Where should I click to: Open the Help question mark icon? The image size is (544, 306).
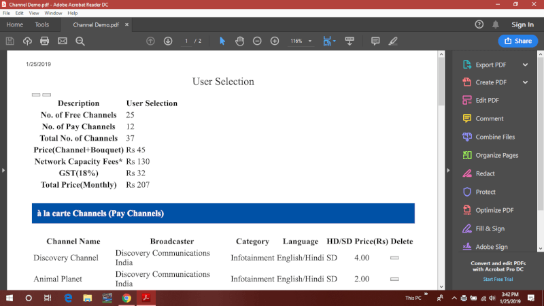click(x=479, y=24)
